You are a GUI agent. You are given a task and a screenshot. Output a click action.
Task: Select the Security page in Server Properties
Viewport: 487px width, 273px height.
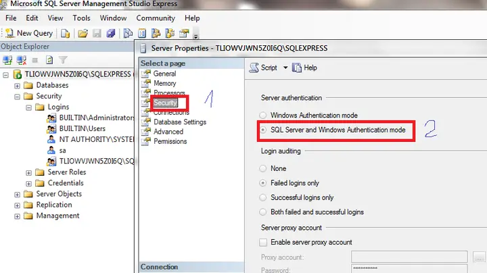click(x=165, y=103)
